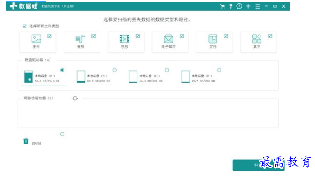
Task: Click the 回收站 label text
Action: pos(37,144)
